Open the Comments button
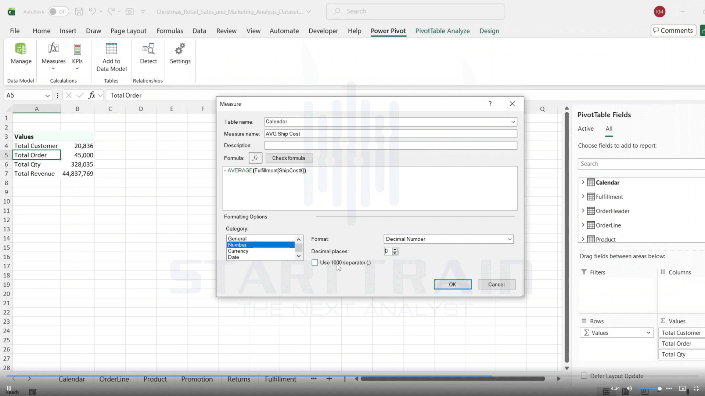Screen dimensions: 705x396 [673, 30]
